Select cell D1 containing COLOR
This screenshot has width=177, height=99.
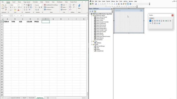point(30,21)
